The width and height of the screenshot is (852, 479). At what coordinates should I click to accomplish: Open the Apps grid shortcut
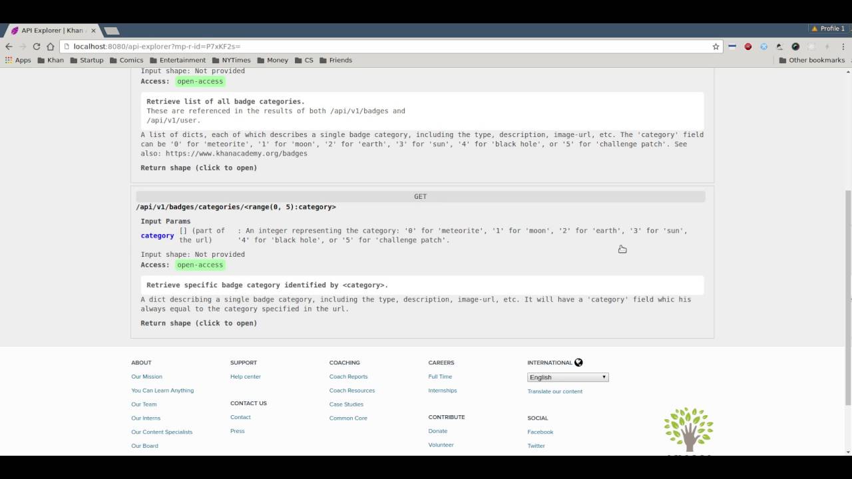(x=18, y=60)
